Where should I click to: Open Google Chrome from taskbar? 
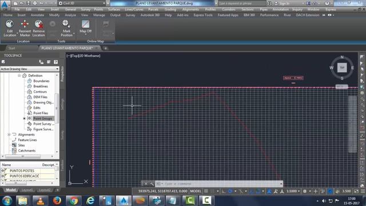(x=74, y=201)
